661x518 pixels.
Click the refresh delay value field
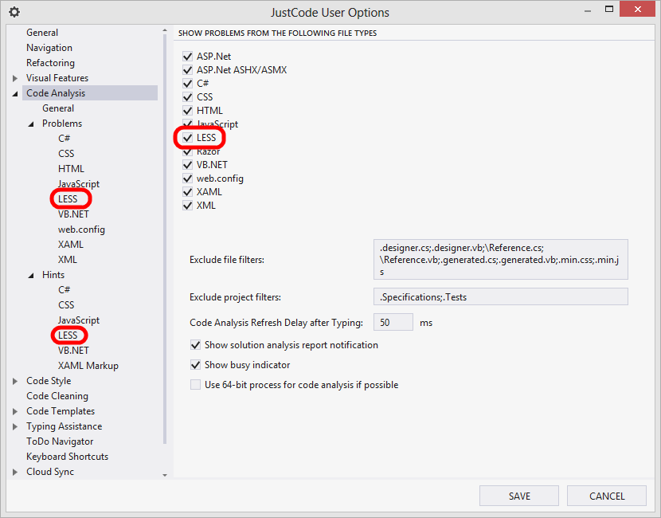[x=393, y=323]
